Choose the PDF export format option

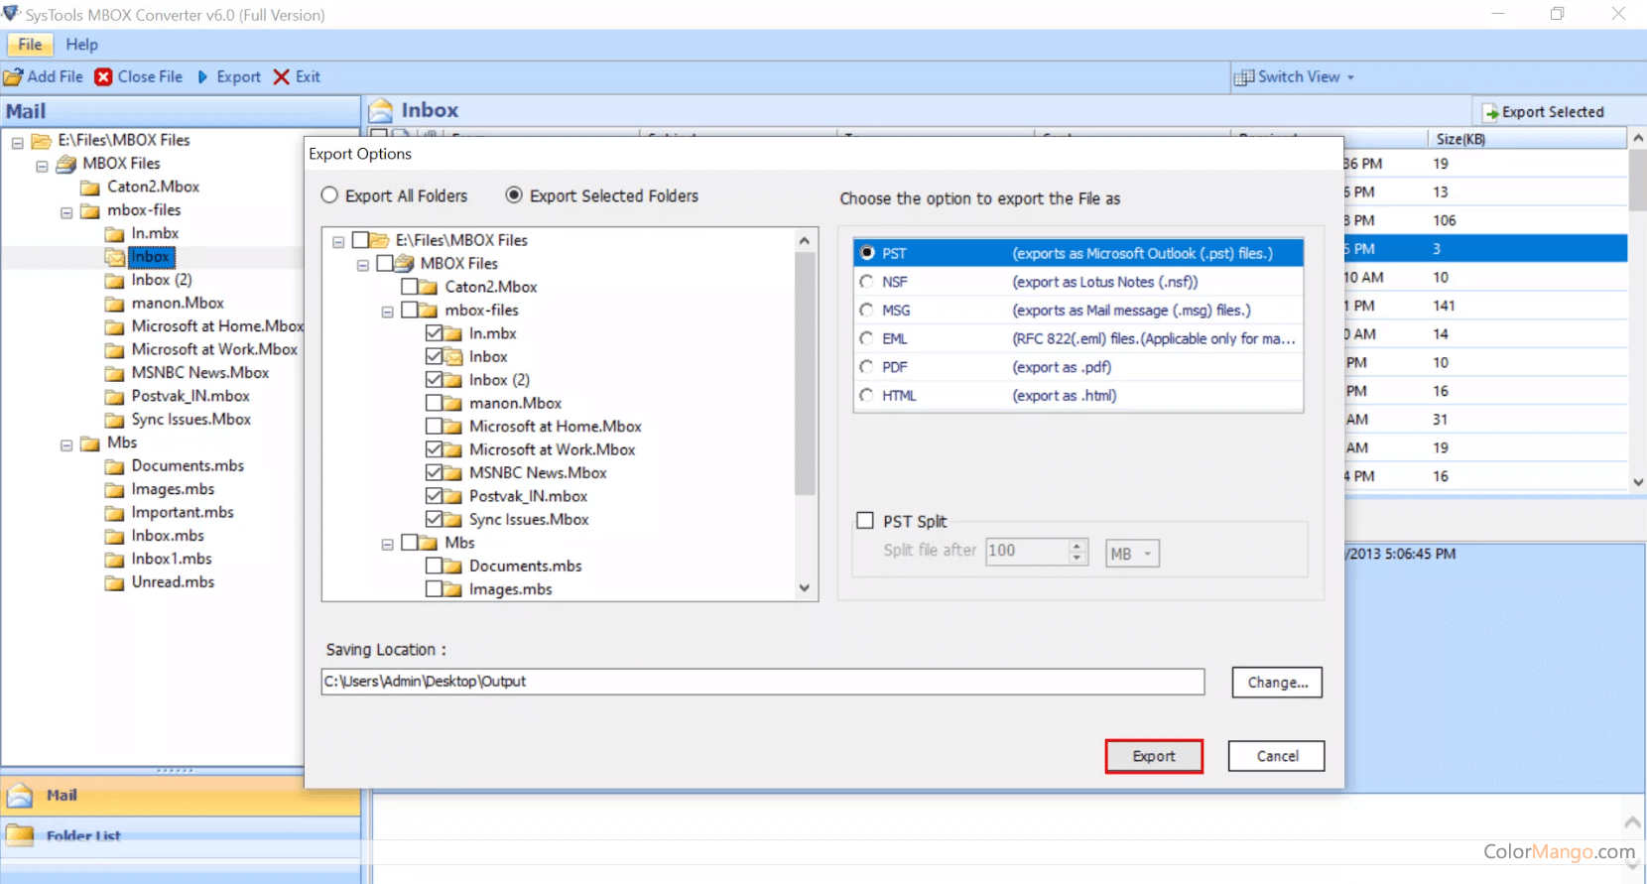coord(867,367)
